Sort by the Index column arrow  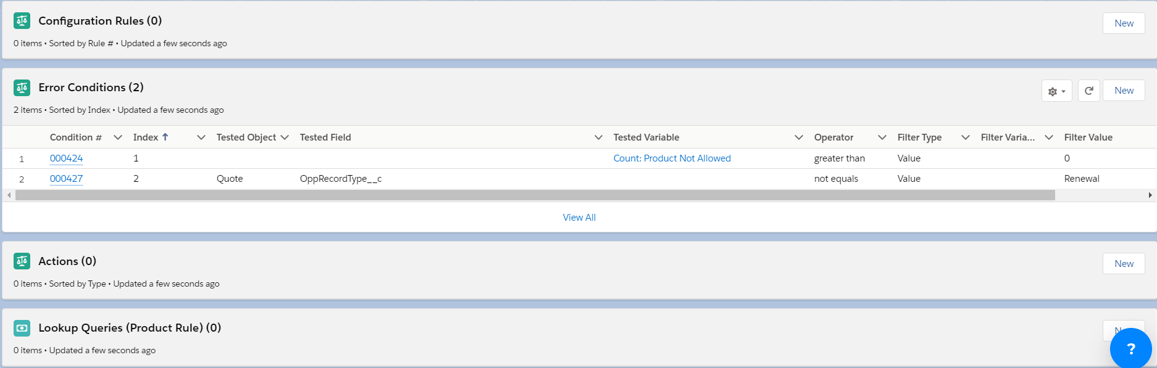165,137
